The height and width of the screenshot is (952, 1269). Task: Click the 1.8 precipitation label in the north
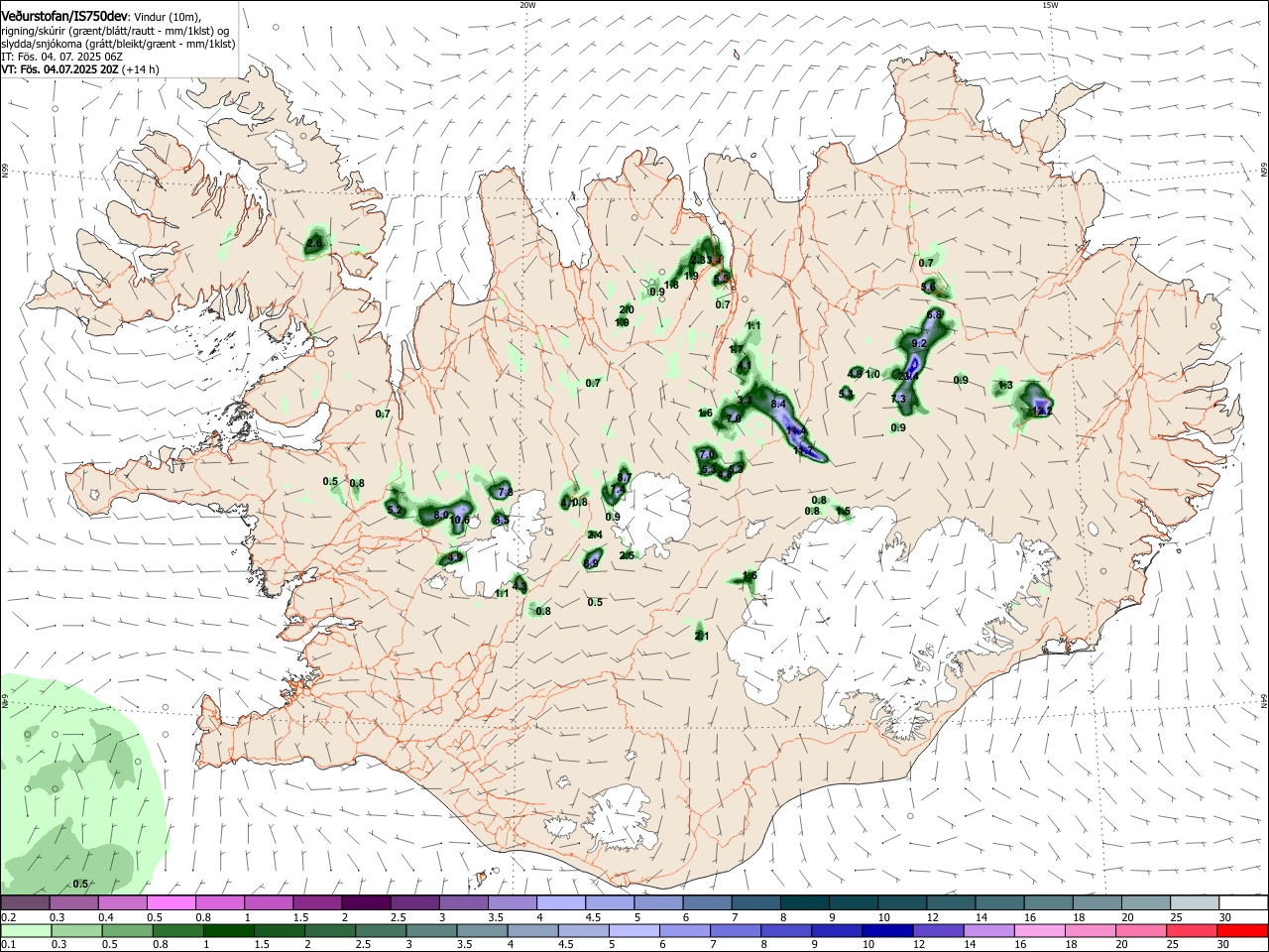[671, 286]
